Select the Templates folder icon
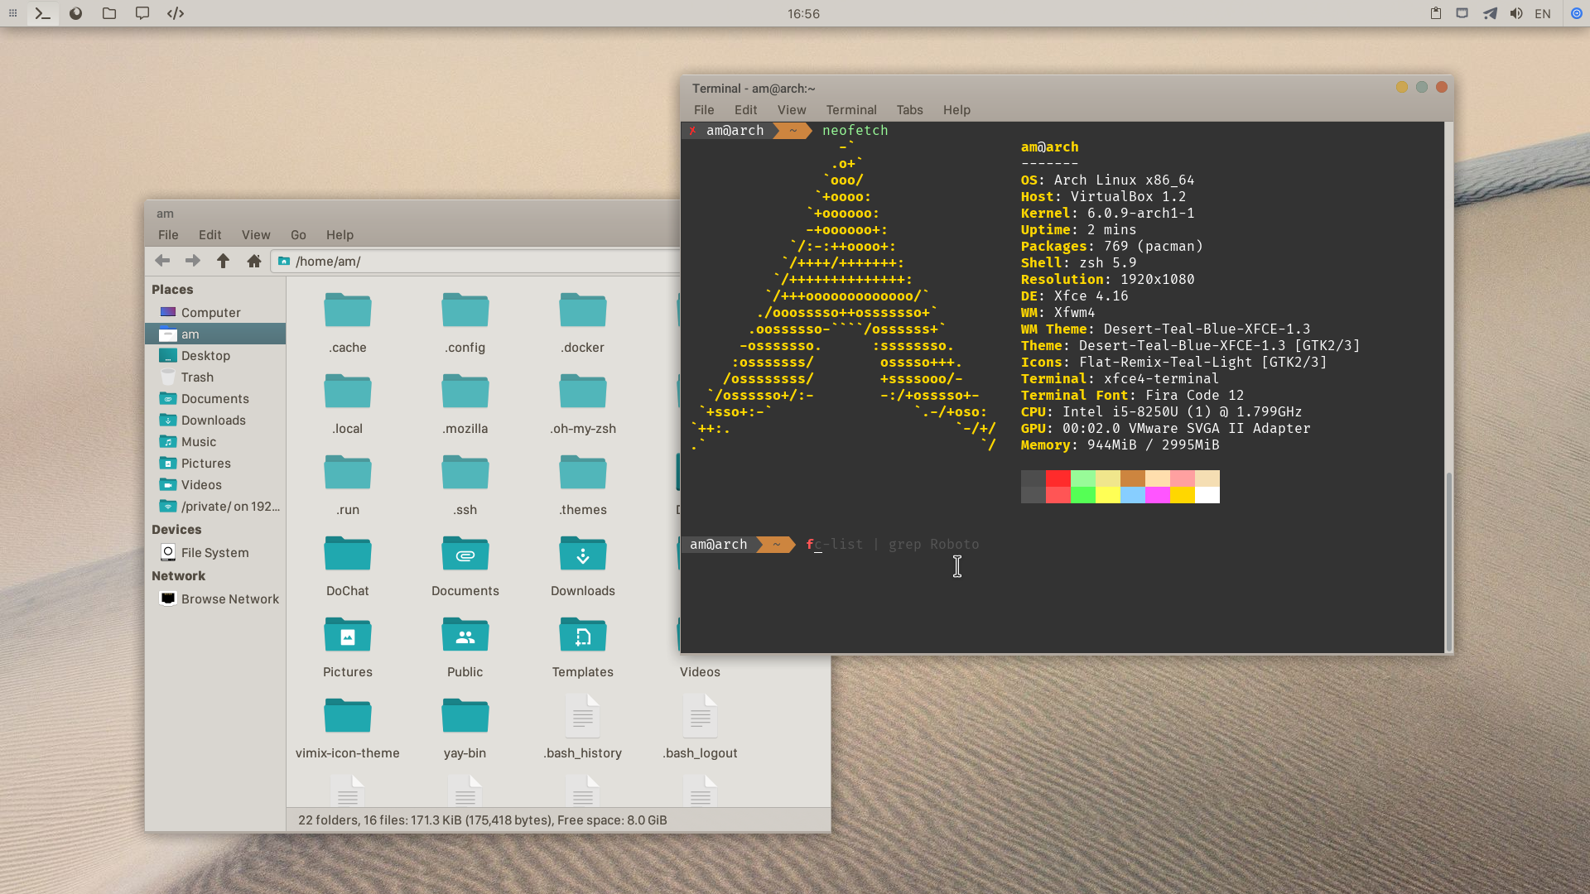The width and height of the screenshot is (1590, 894). click(583, 635)
